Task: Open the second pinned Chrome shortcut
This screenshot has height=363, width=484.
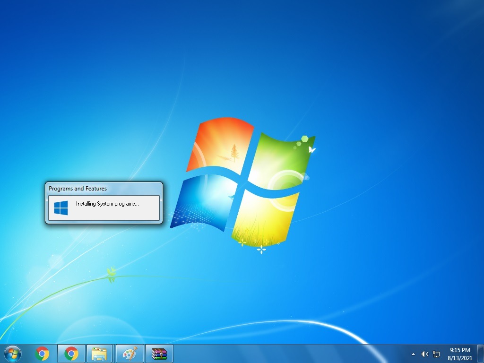Action: click(71, 354)
